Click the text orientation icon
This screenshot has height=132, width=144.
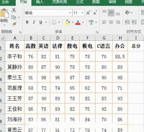tap(127, 13)
